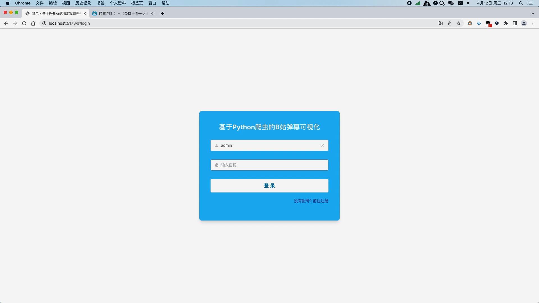
Task: Select the translate page icon
Action: tap(440, 23)
